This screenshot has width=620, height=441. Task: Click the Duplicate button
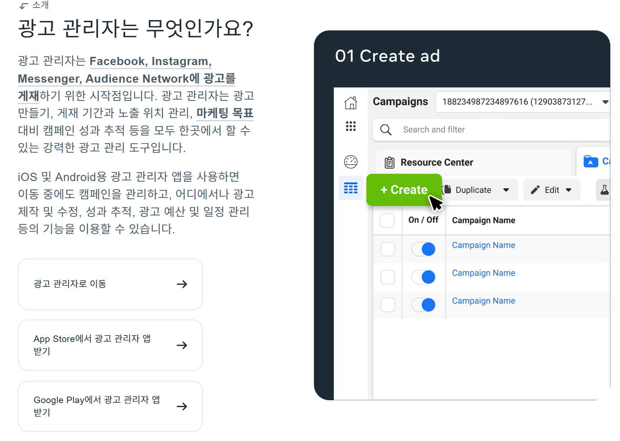(x=480, y=190)
